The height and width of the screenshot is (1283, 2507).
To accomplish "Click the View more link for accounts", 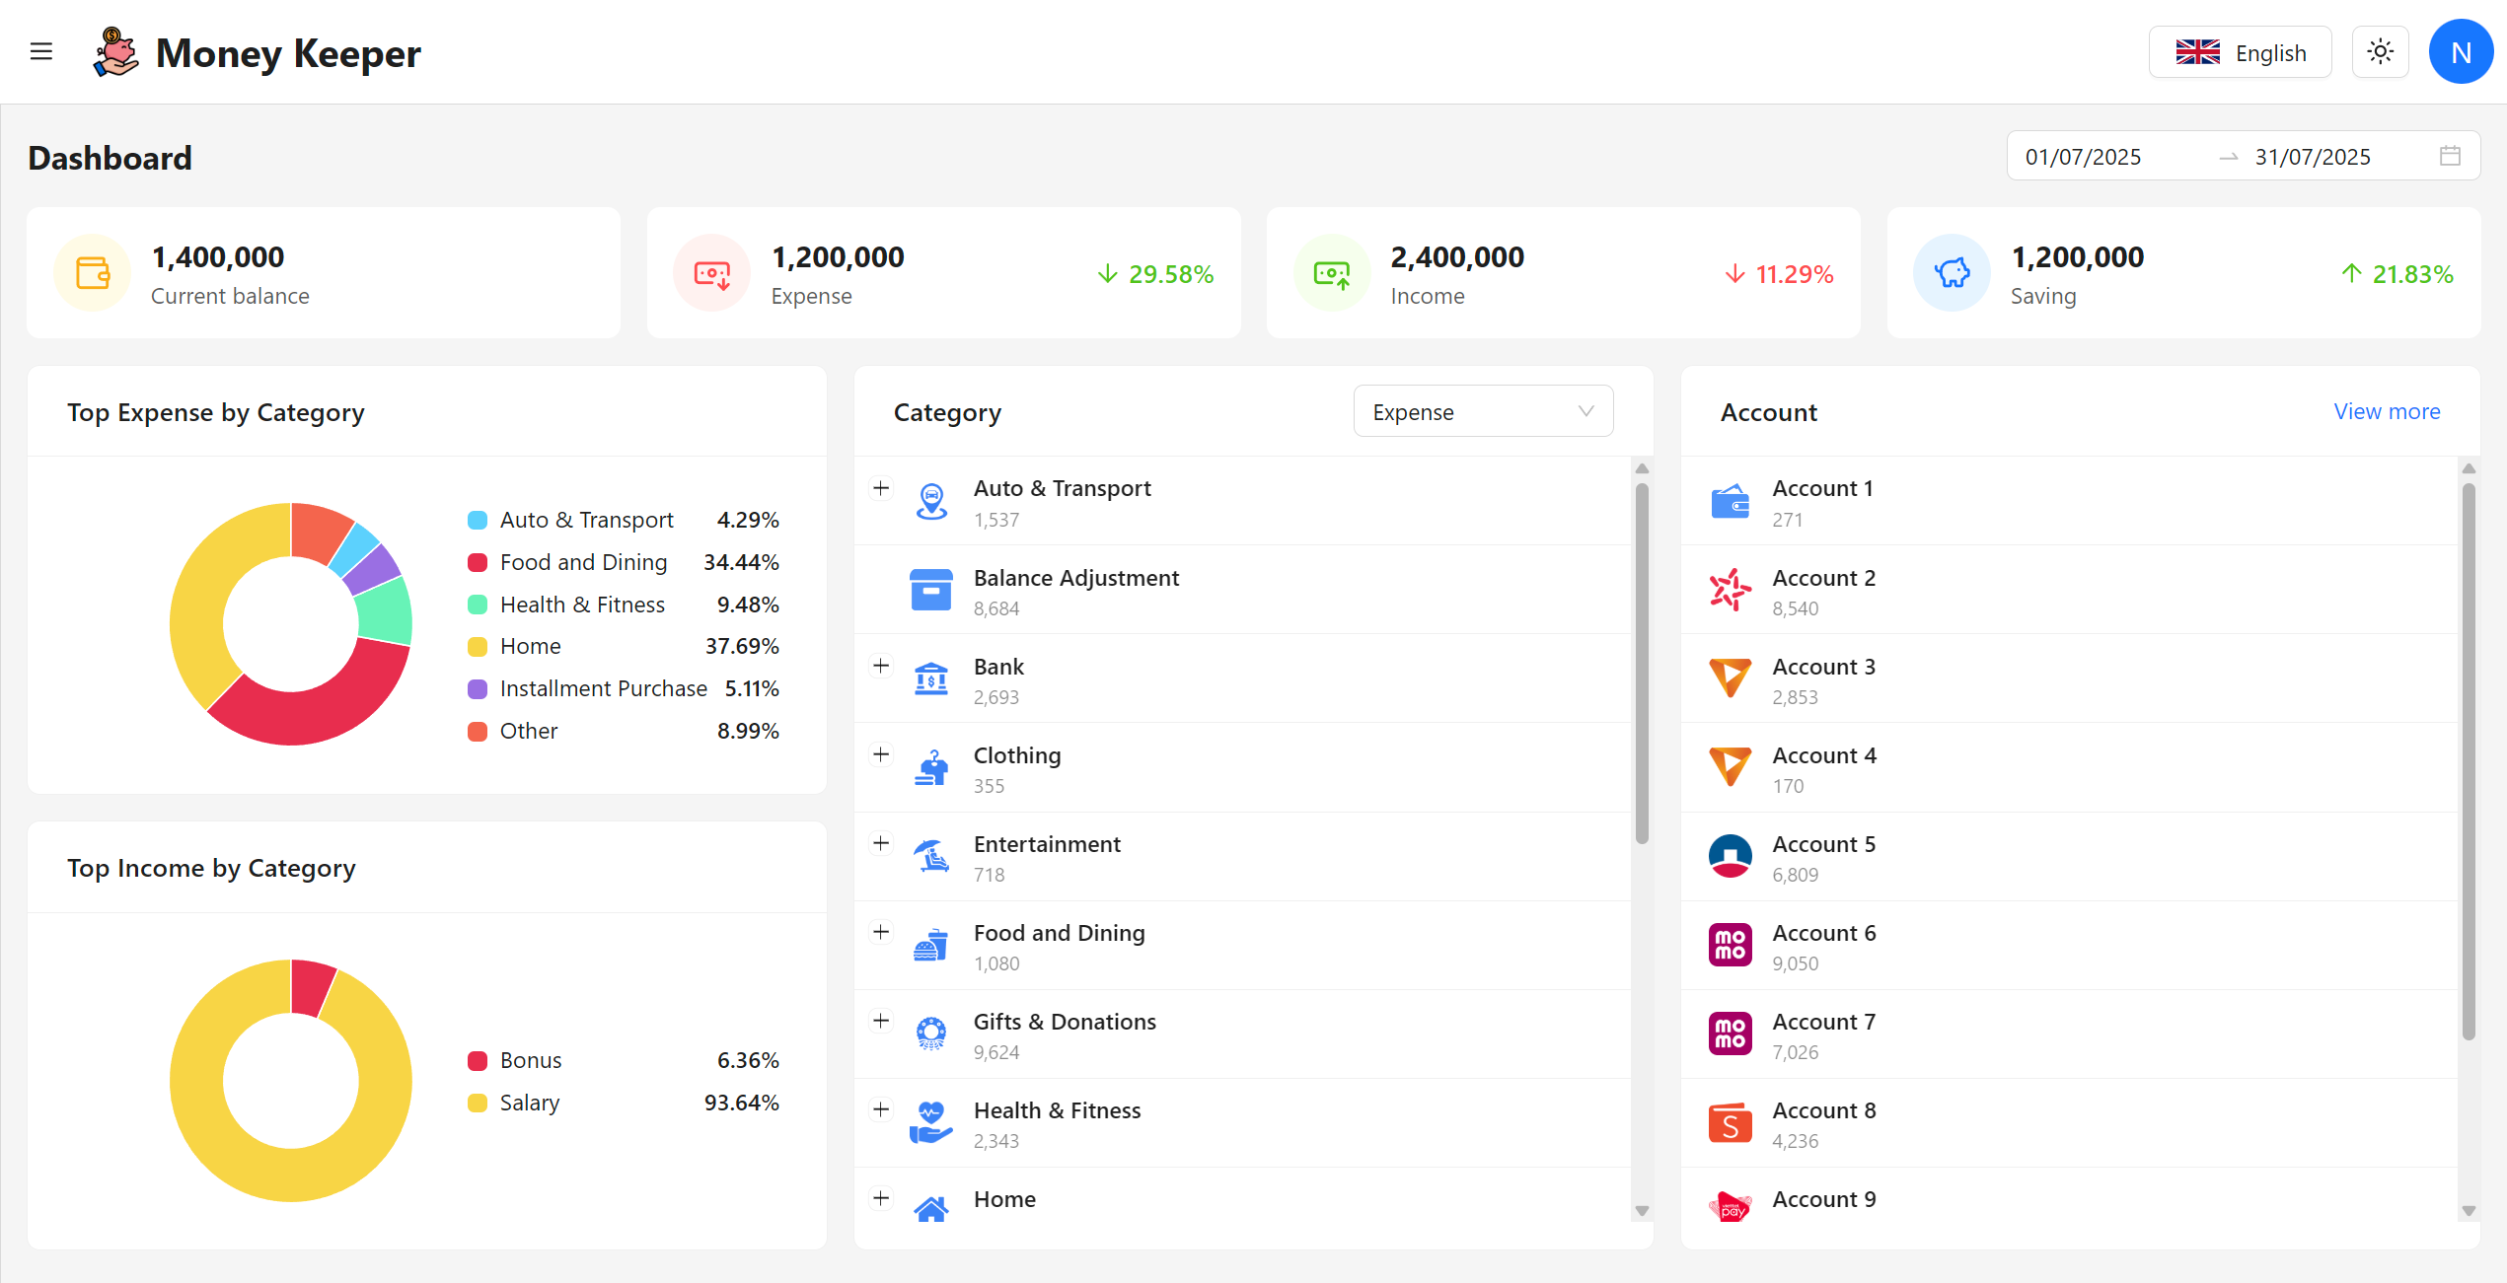I will click(x=2387, y=411).
